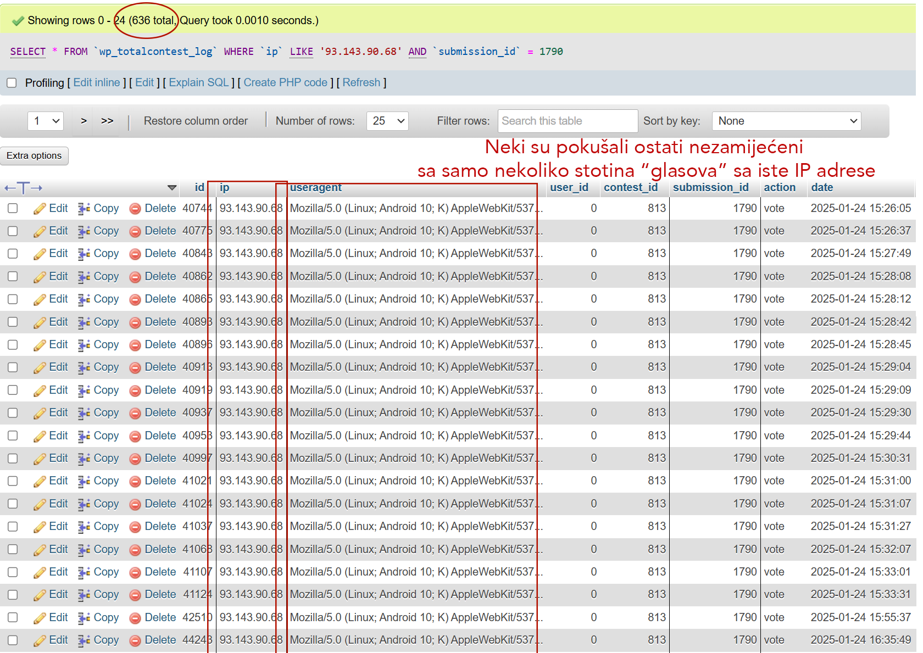Image resolution: width=923 pixels, height=653 pixels.
Task: Tick the checkbox for row id 40865
Action: (13, 299)
